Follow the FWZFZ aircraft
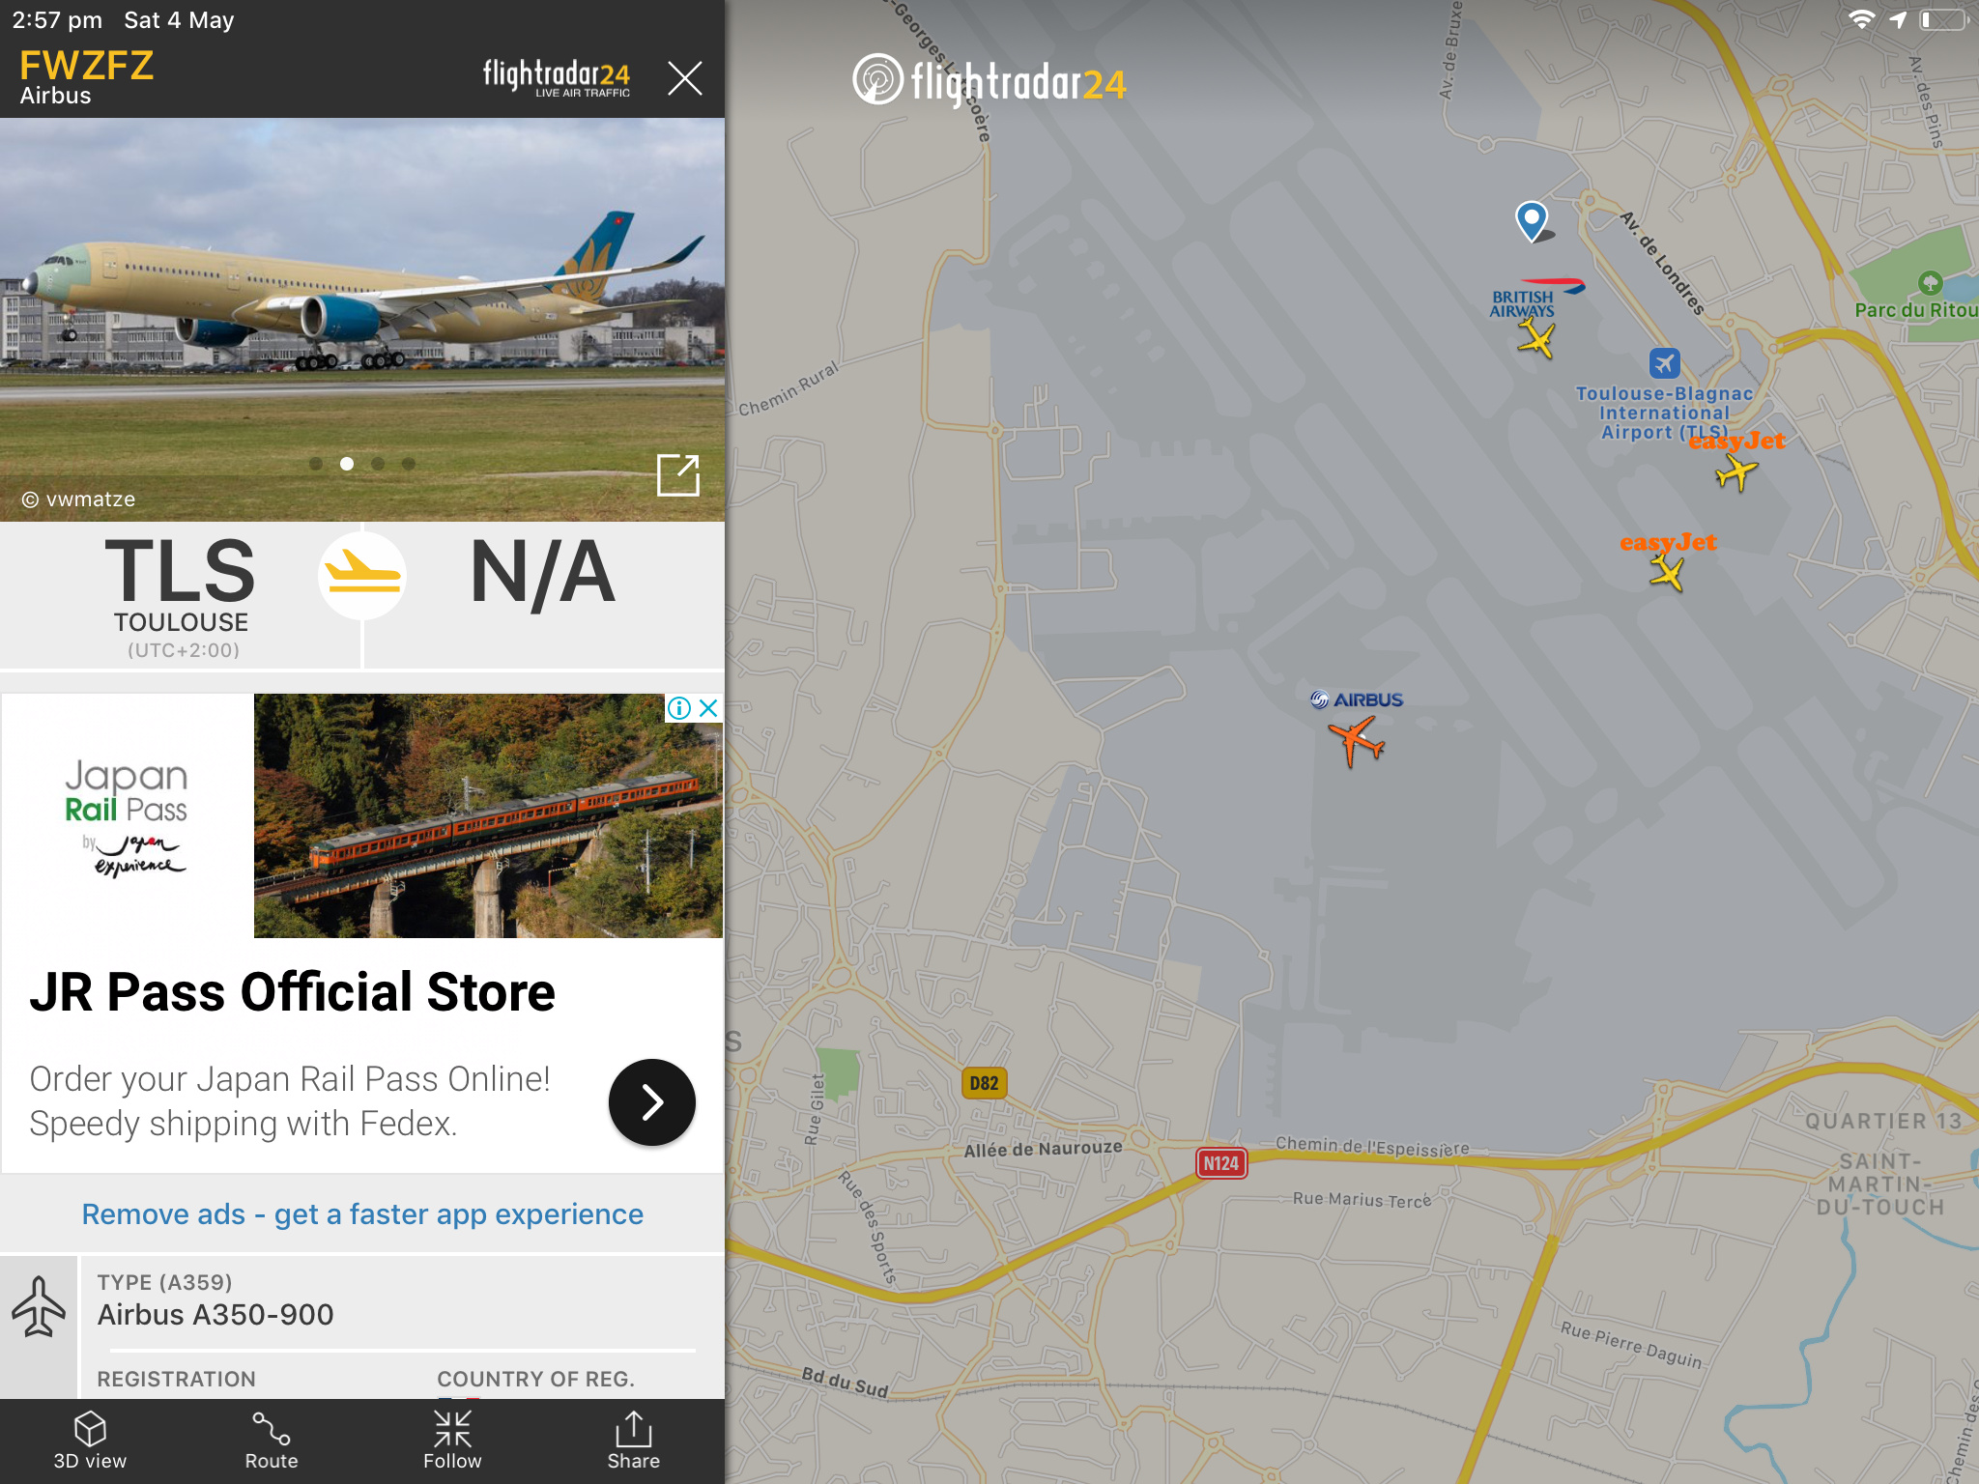Screen dimensions: 1979x1484 pyautogui.click(x=452, y=1441)
